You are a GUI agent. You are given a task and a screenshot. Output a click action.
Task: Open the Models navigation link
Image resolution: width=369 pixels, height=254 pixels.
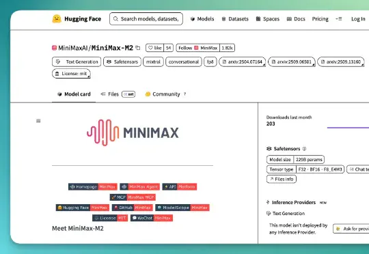click(x=202, y=19)
